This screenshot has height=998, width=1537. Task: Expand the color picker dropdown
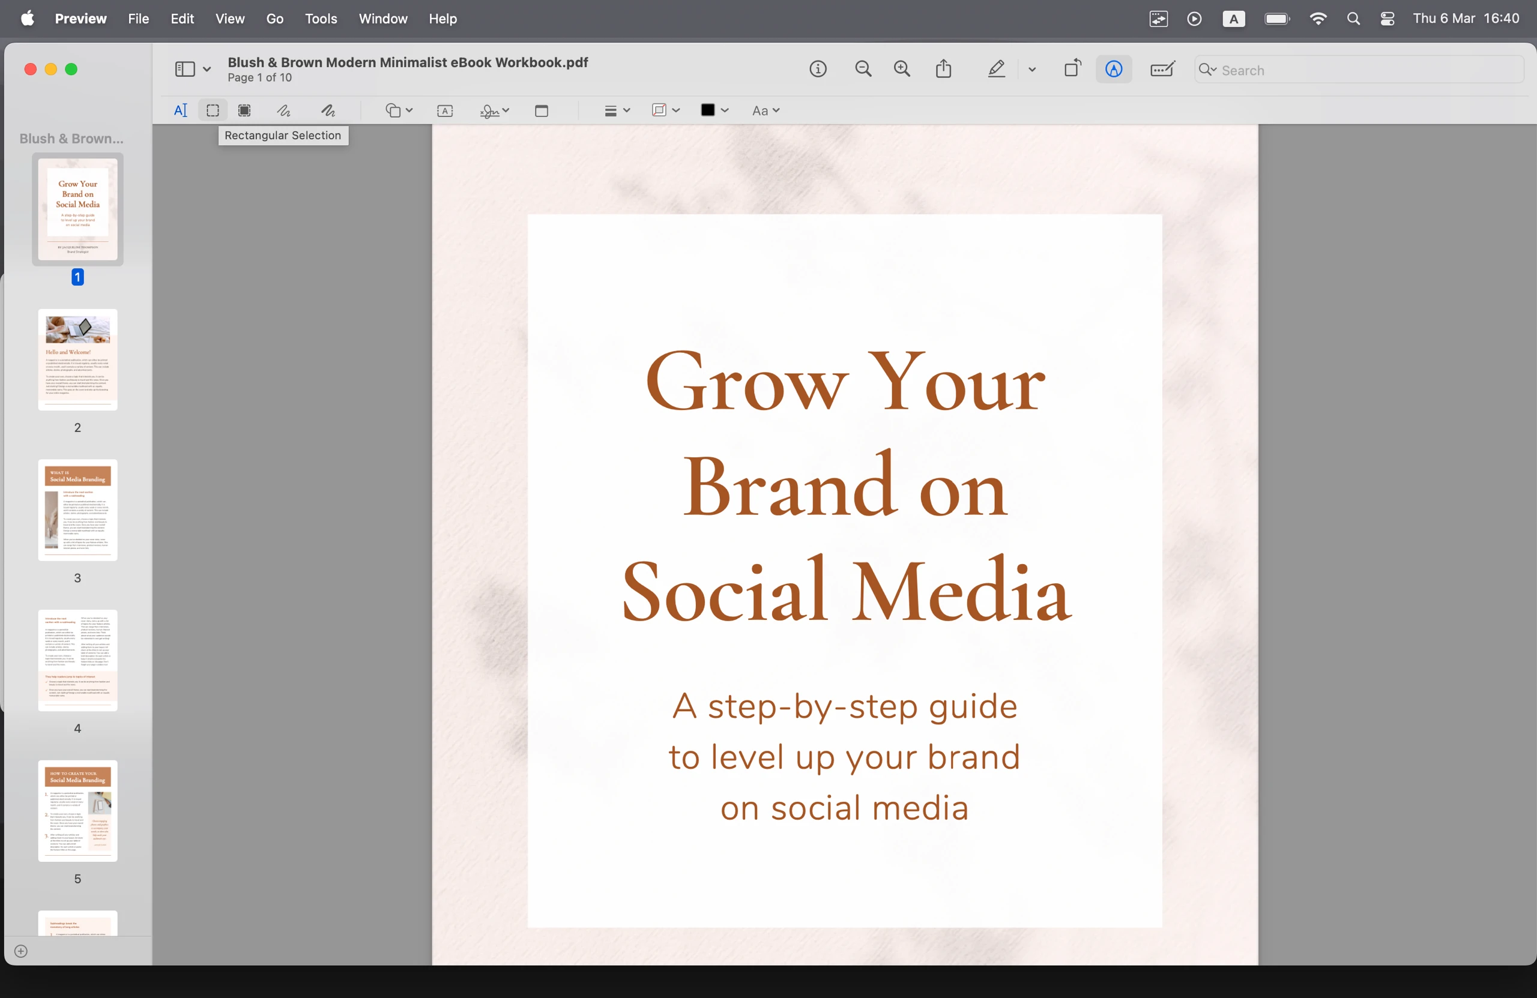[725, 111]
